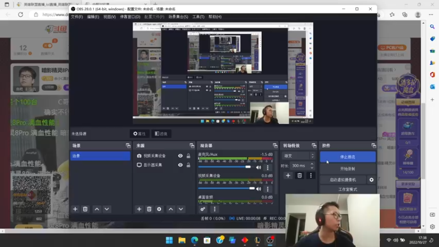This screenshot has height=247, width=439.
Task: Open source 属性 properties button
Action: point(139,134)
